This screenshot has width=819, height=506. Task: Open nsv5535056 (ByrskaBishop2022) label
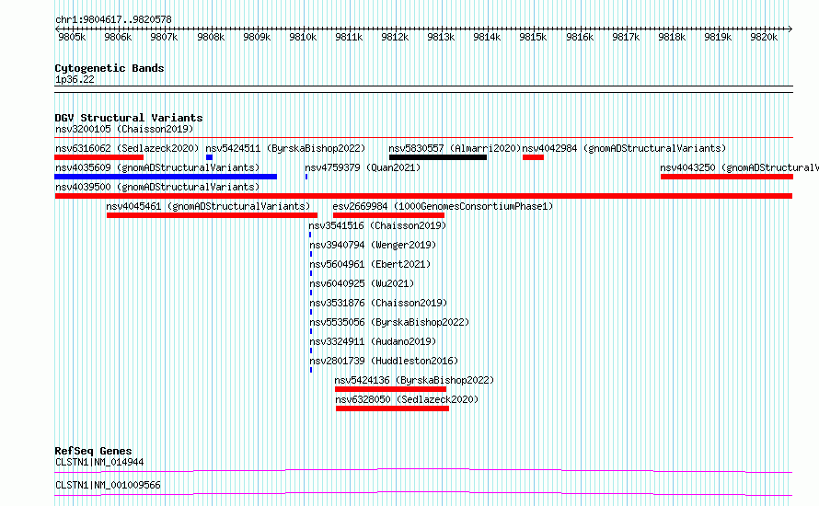coord(389,322)
